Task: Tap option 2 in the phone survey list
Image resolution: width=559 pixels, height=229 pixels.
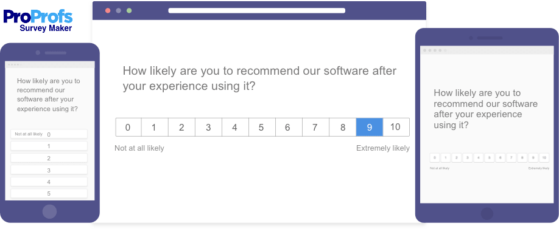Action: 49,159
